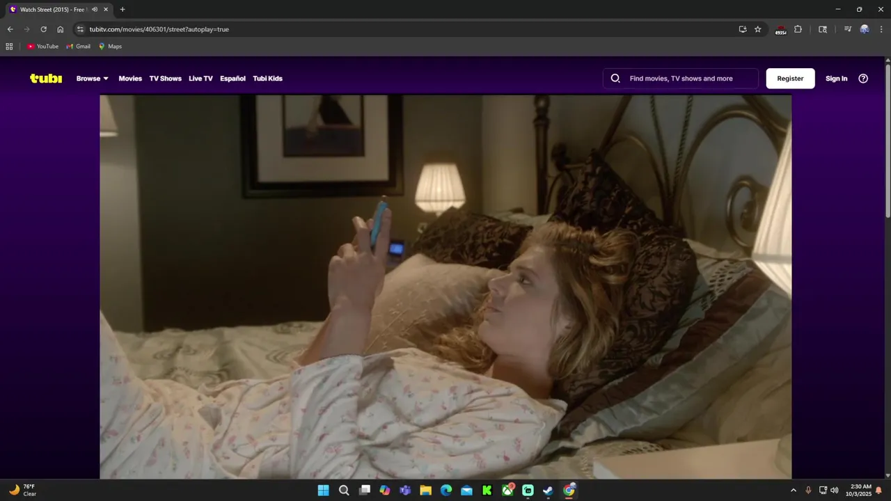
Task: Reload the Tubi page
Action: click(x=43, y=29)
